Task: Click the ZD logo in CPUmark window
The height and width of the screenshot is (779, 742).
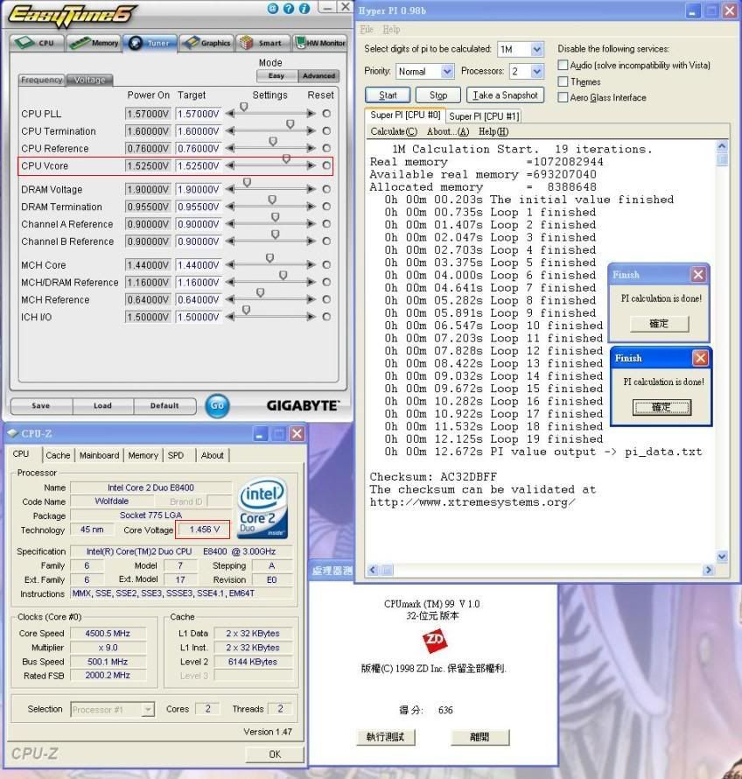Action: 435,641
